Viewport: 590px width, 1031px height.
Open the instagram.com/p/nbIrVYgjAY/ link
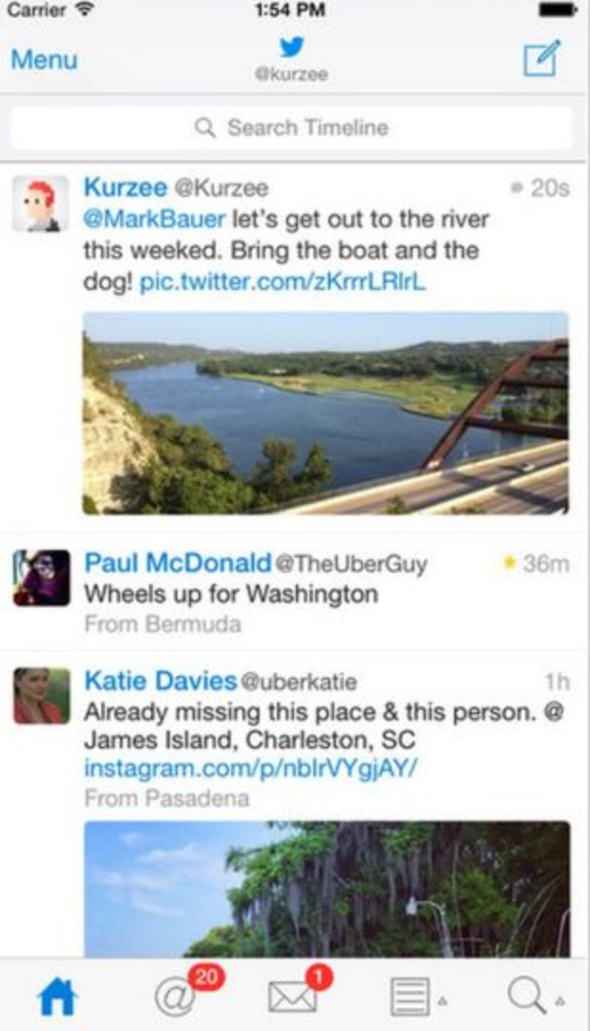[x=251, y=768]
